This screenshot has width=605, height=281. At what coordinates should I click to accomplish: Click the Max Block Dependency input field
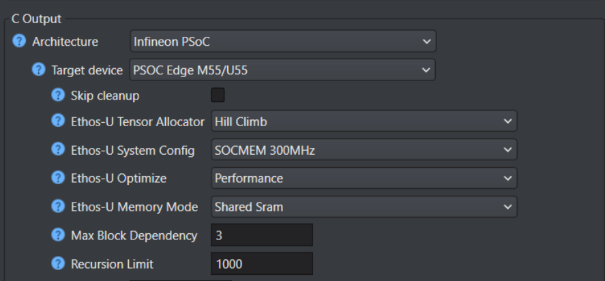pyautogui.click(x=261, y=235)
